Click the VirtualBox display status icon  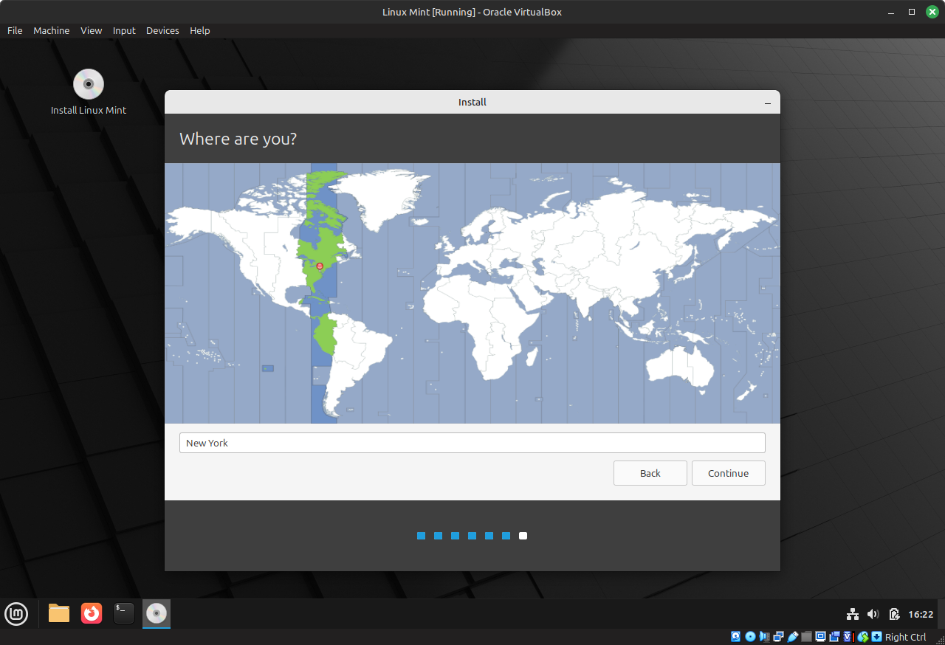coord(820,636)
